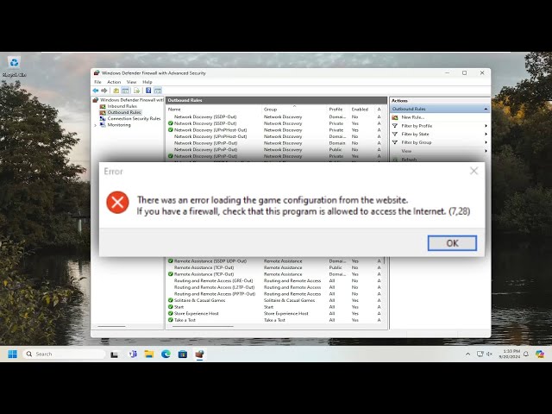
Task: Click OK in the Error dialog
Action: pos(452,243)
